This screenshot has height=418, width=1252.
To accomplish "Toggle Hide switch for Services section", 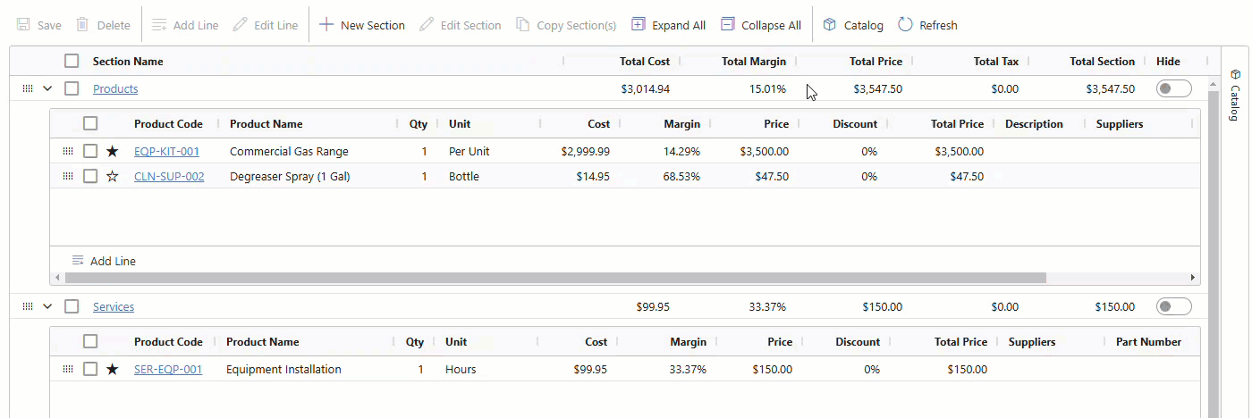I will 1173,307.
